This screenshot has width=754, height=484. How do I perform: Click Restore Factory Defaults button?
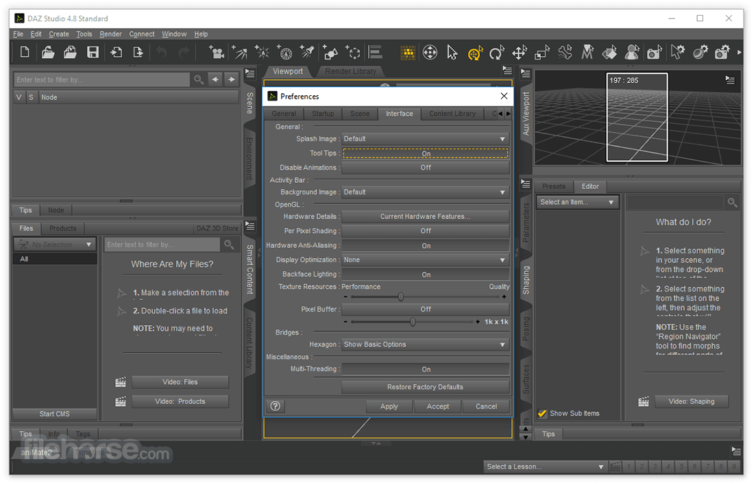tap(426, 387)
